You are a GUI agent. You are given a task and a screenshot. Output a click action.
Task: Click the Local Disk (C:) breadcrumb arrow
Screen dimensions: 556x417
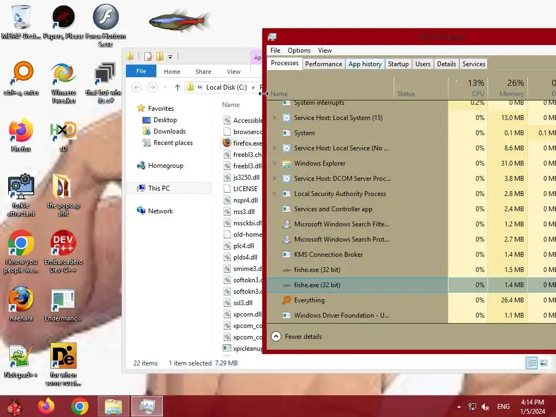tap(253, 87)
